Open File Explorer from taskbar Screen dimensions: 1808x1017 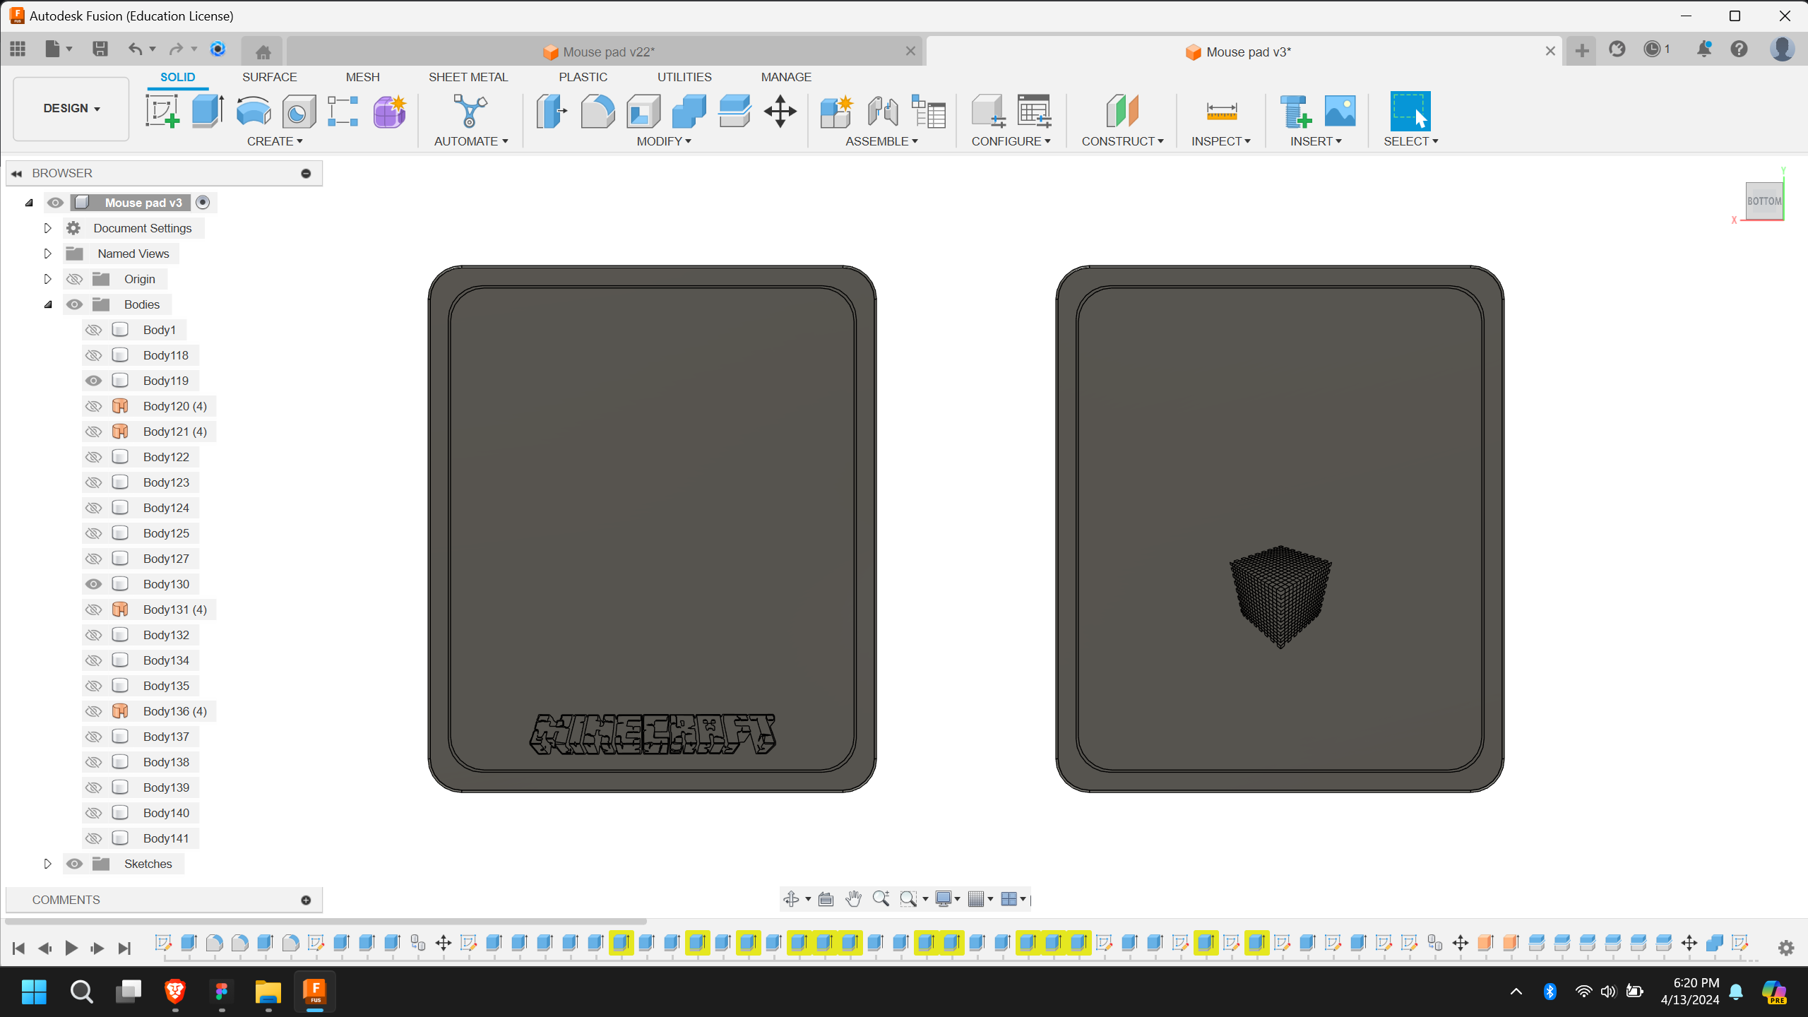click(268, 992)
